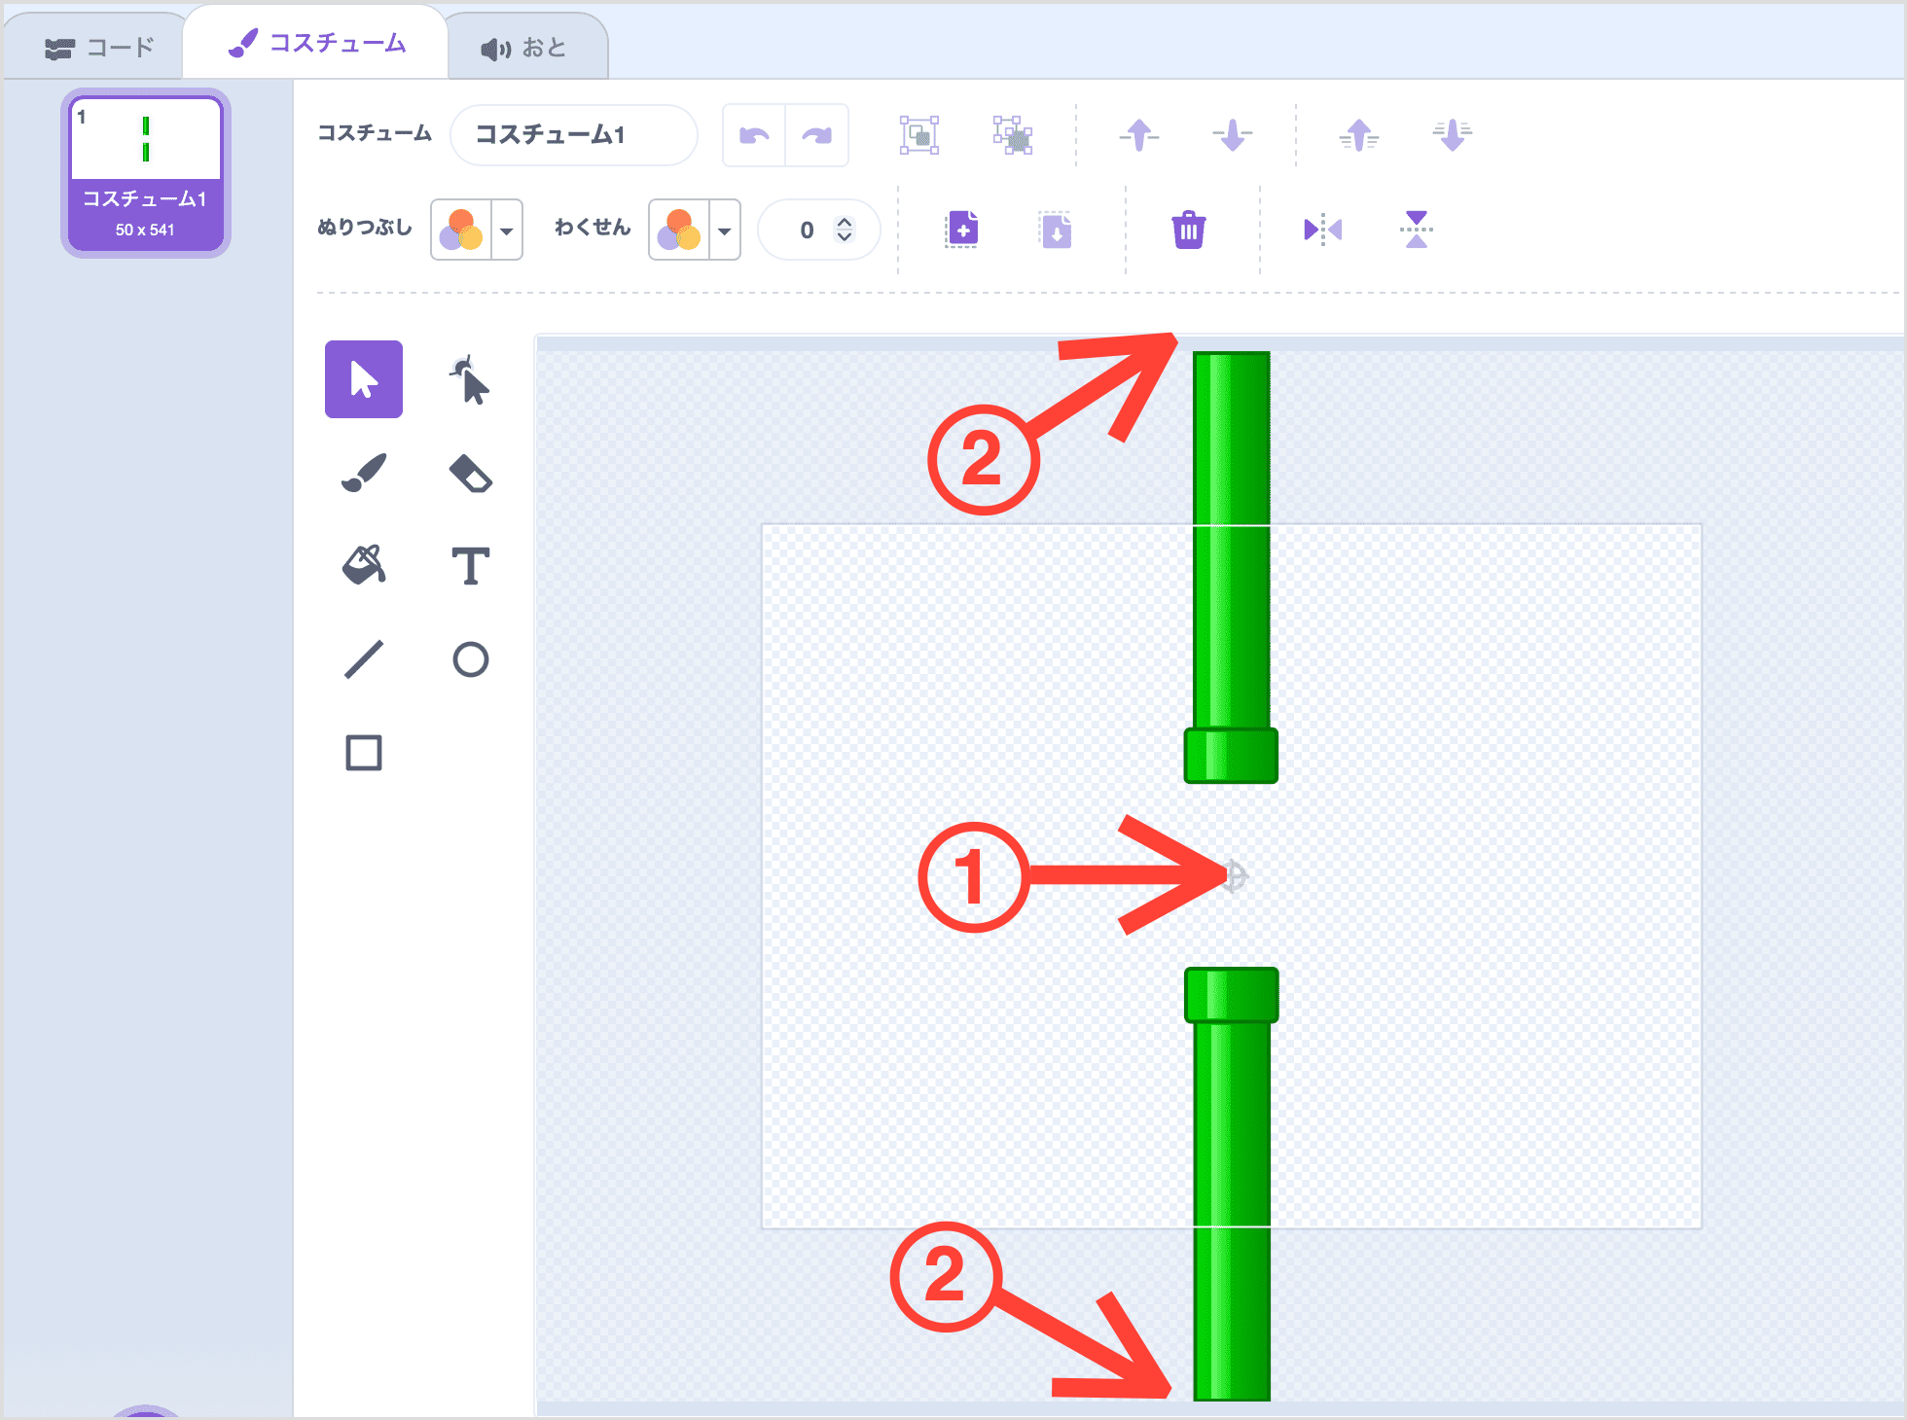Flip the costume vertically
Screen dimensions: 1907x1420
[x=1416, y=231]
